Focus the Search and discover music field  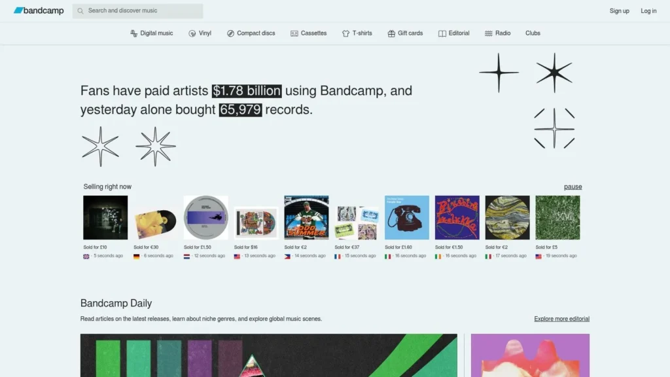click(x=137, y=10)
